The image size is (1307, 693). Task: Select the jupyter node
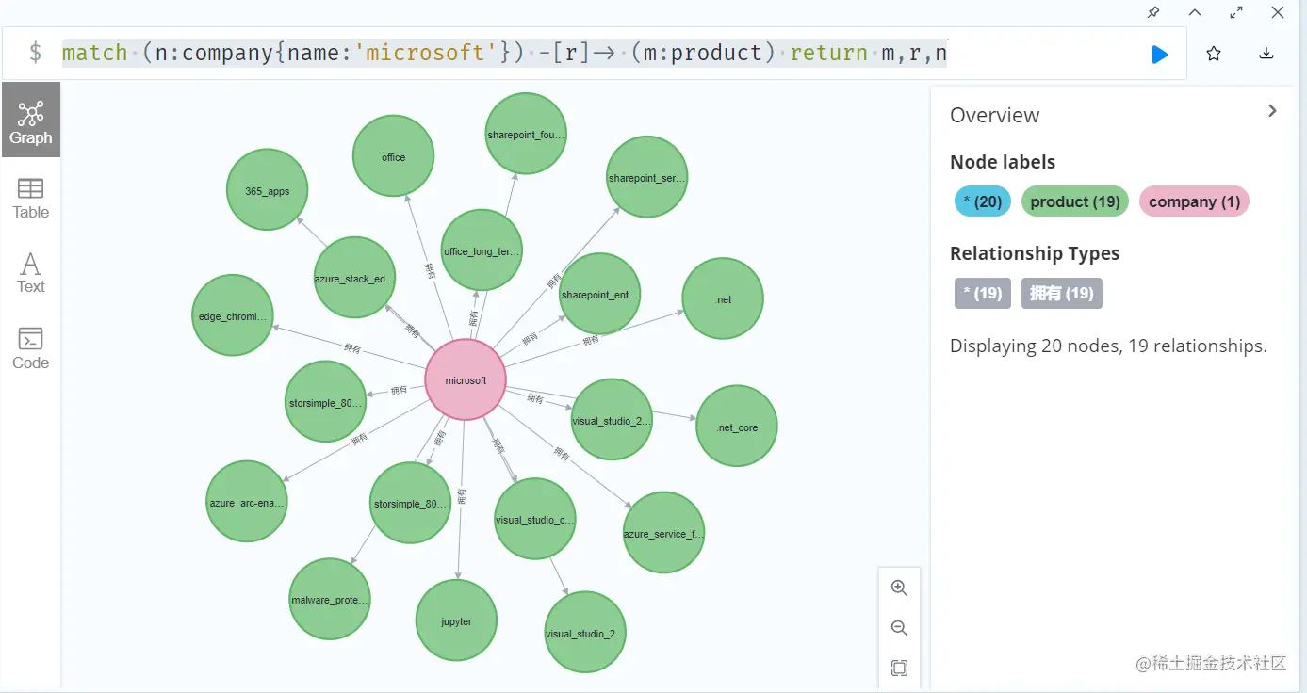(x=457, y=620)
